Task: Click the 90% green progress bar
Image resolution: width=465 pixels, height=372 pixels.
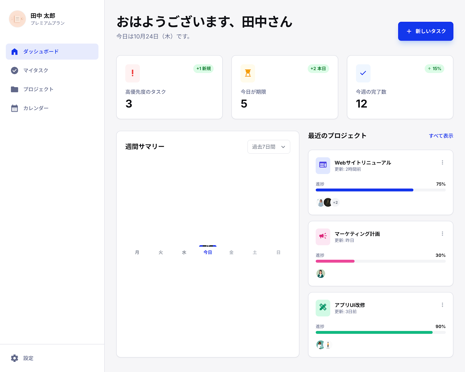Action: point(380,332)
